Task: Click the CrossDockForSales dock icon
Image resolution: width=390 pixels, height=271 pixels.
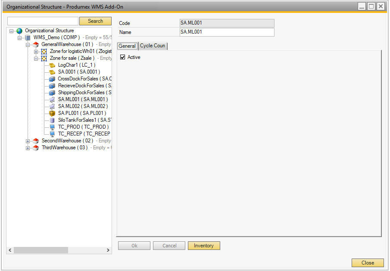Action: pyautogui.click(x=52, y=79)
